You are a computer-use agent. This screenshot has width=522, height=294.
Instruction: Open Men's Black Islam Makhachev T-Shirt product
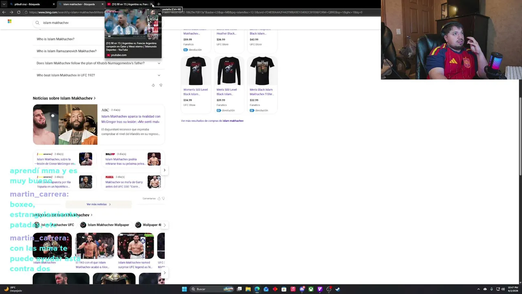[x=262, y=85]
